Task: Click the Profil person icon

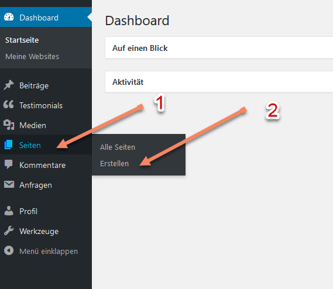Action: click(x=9, y=211)
